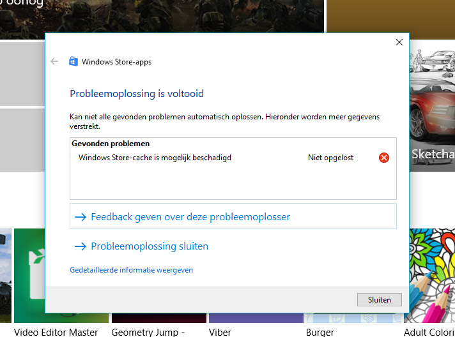Click 'Probleemoplossing is voltooid' title
The image size is (455, 337).
(137, 94)
